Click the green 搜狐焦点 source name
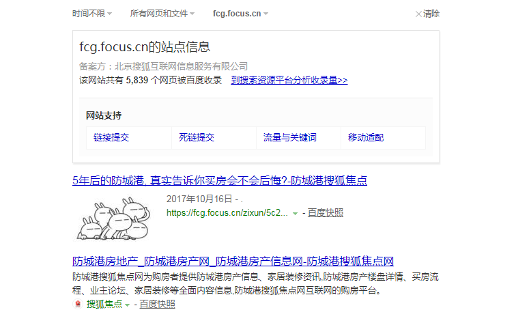The height and width of the screenshot is (323, 516). coord(104,304)
